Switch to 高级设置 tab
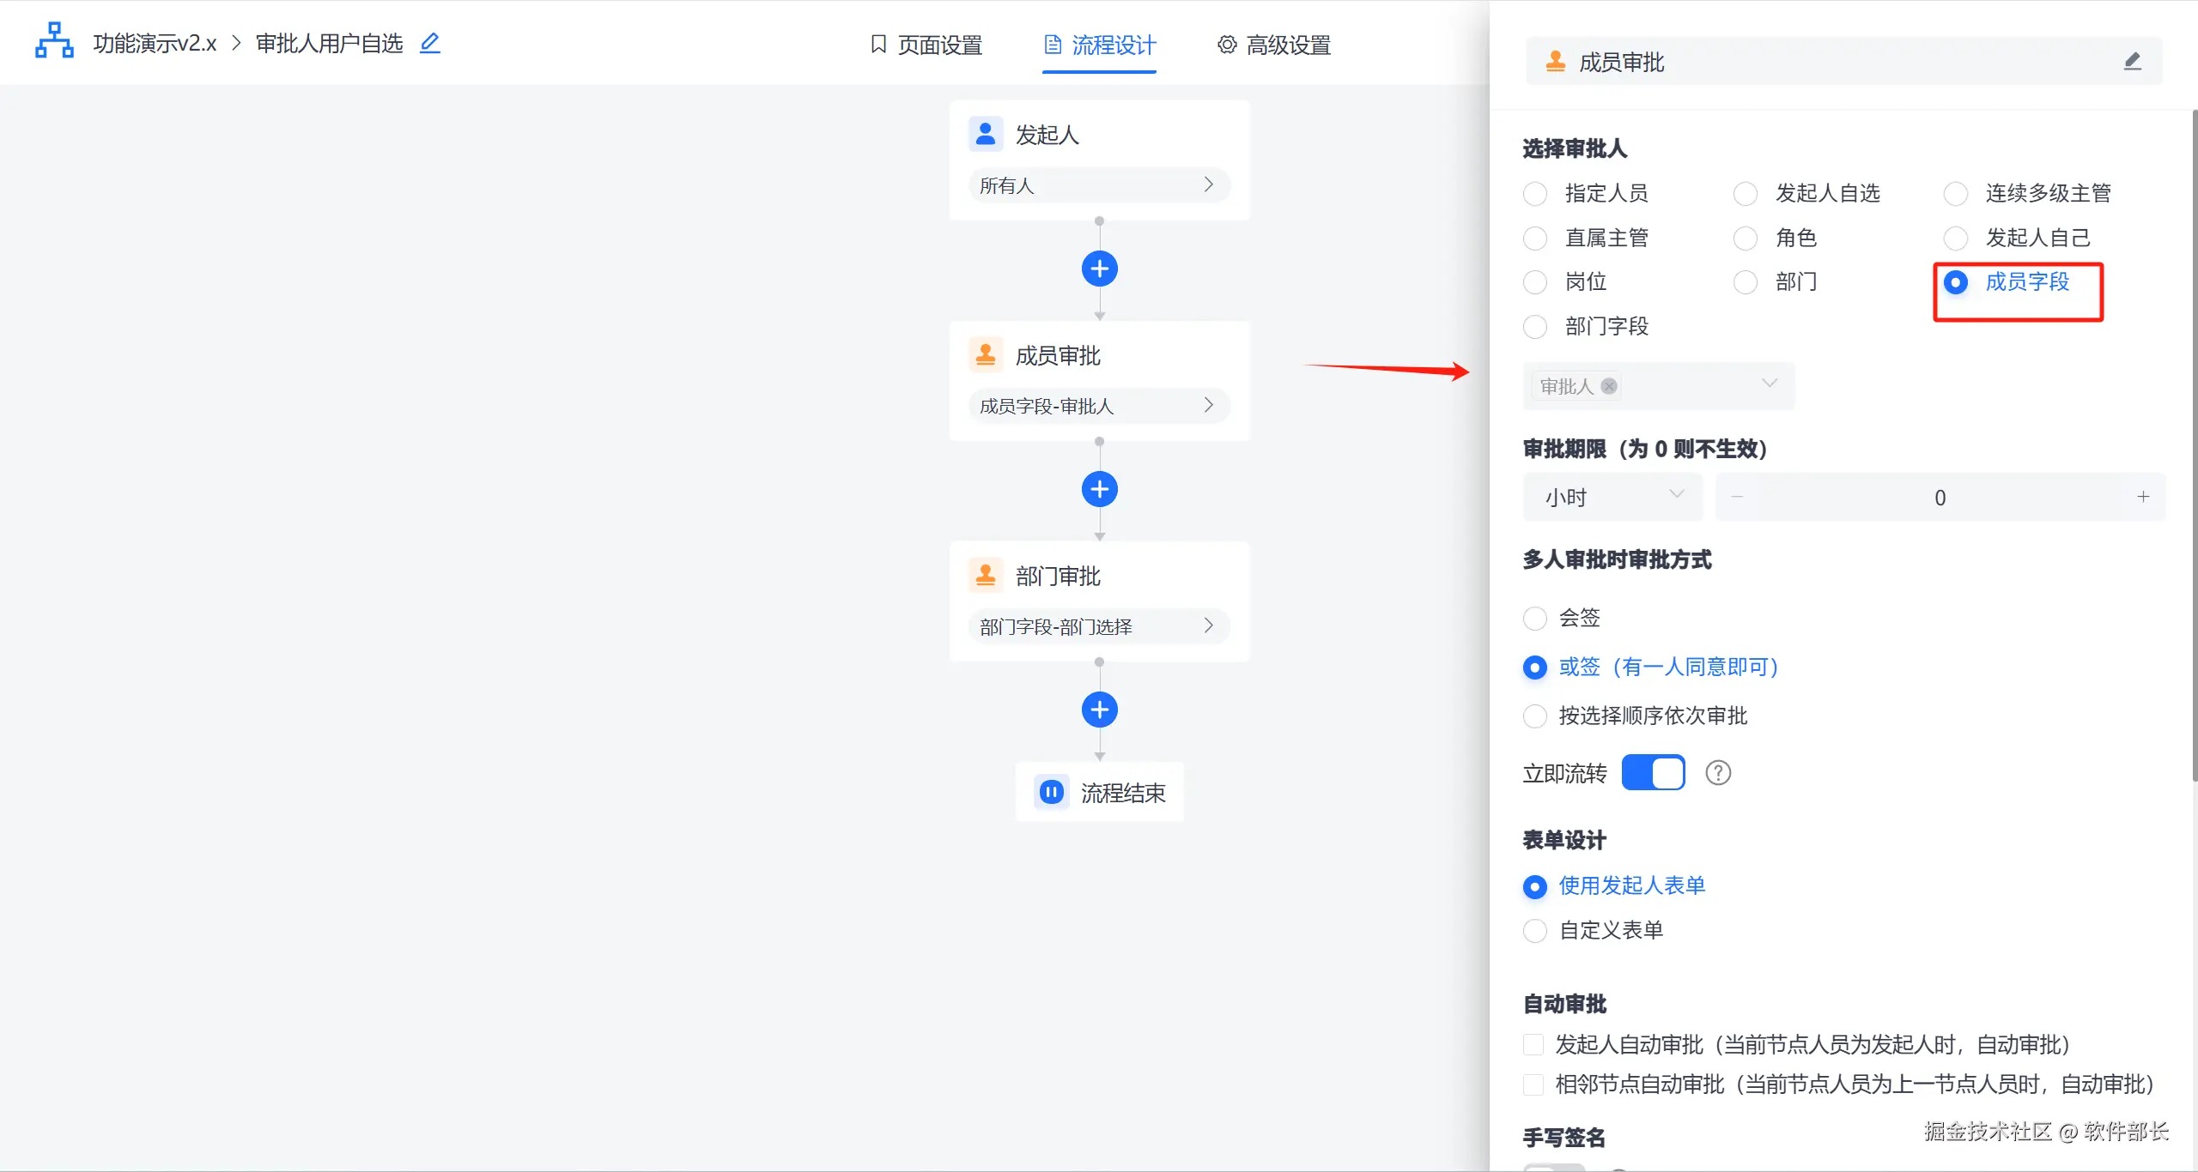 click(x=1274, y=45)
